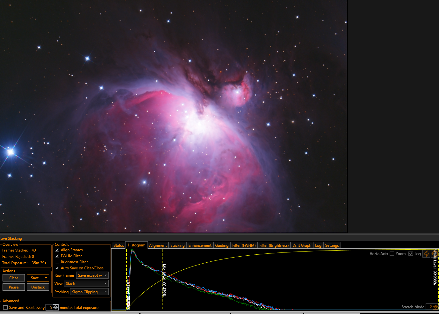Image resolution: width=439 pixels, height=314 pixels.
Task: Switch to the Guiding tab
Action: tap(222, 245)
